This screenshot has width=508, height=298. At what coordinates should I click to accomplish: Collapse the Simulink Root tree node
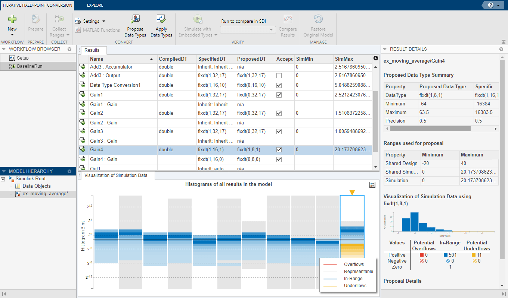click(3, 179)
